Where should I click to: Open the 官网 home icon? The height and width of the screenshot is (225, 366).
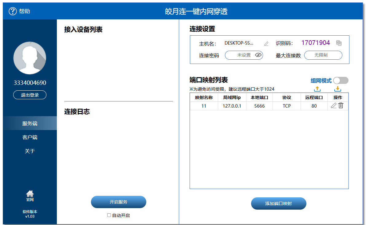tap(30, 194)
